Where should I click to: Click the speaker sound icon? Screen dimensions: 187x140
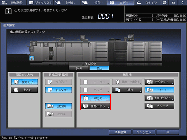[173, 3]
